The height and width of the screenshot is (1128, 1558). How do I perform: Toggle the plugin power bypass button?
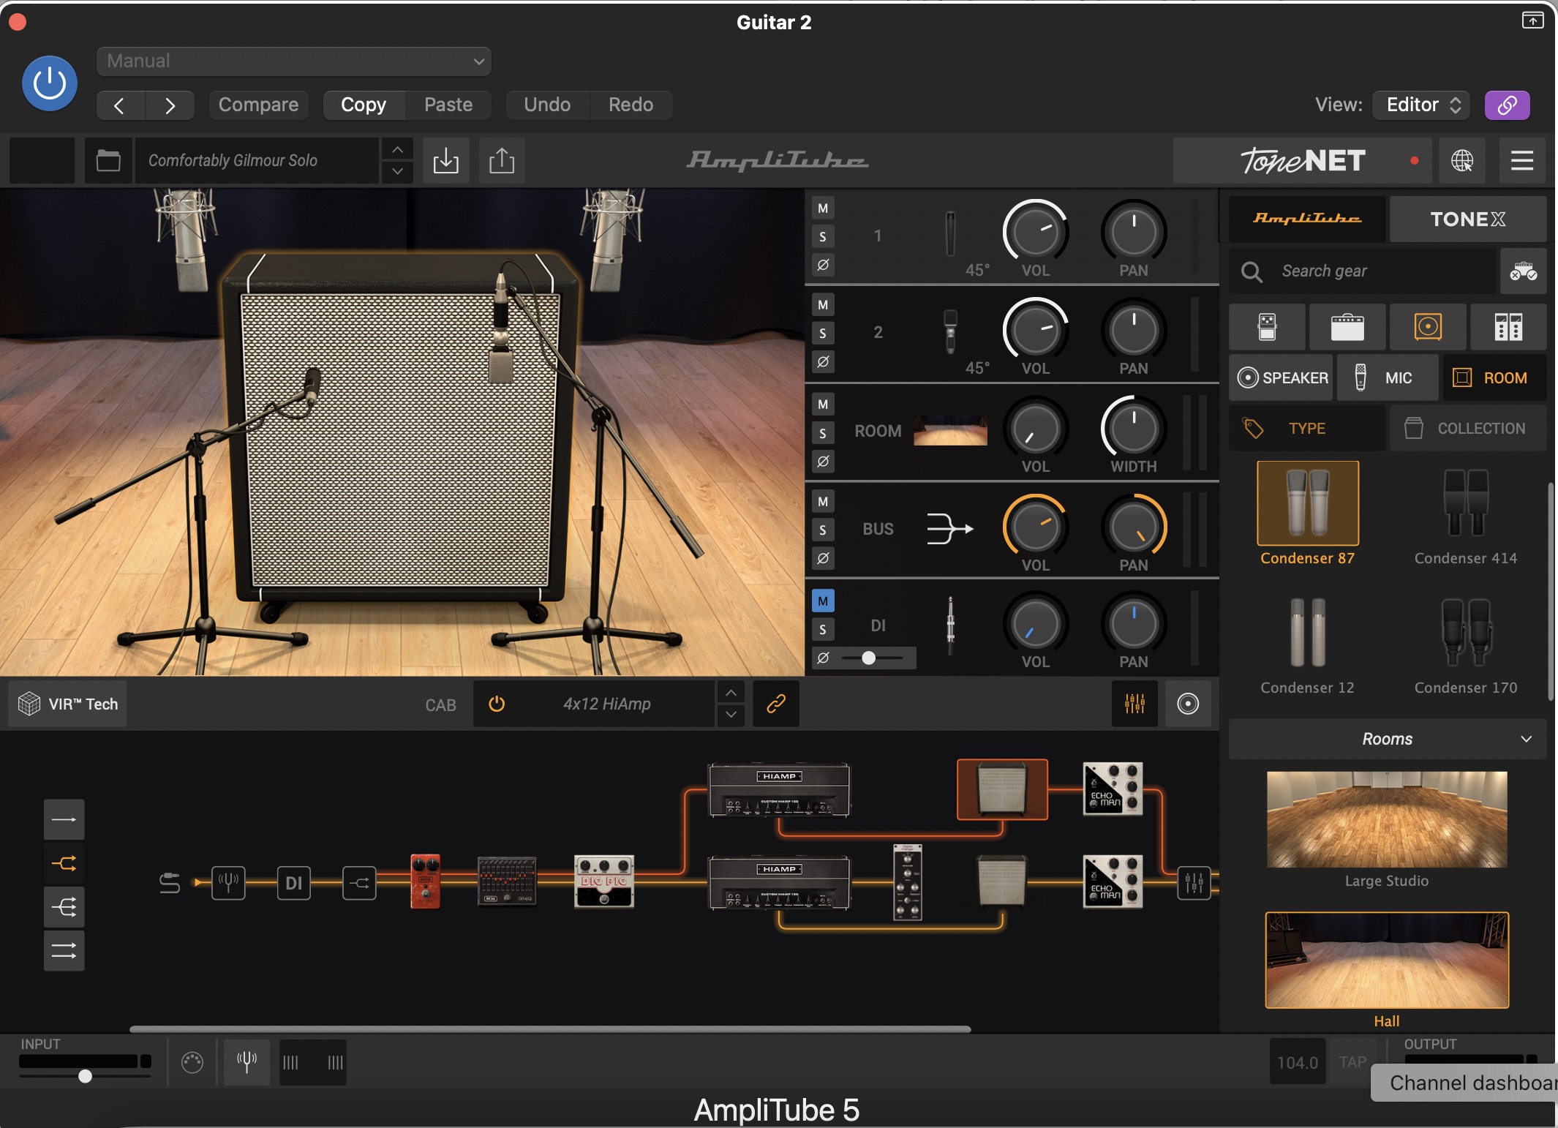(x=50, y=83)
